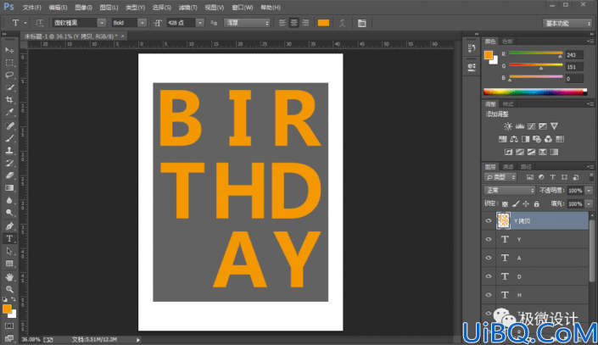Select the Crop tool
Image resolution: width=598 pixels, height=345 pixels.
click(9, 100)
